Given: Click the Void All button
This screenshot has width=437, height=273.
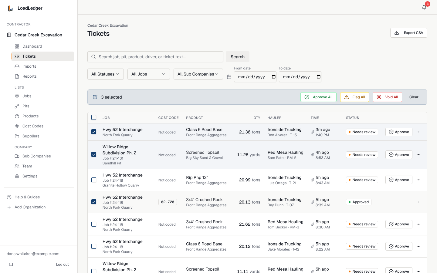Looking at the screenshot, I should coord(387,97).
